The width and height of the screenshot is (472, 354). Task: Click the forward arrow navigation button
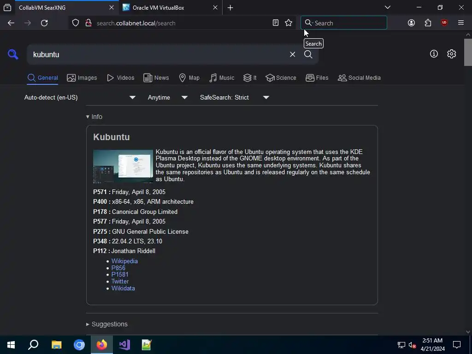28,23
